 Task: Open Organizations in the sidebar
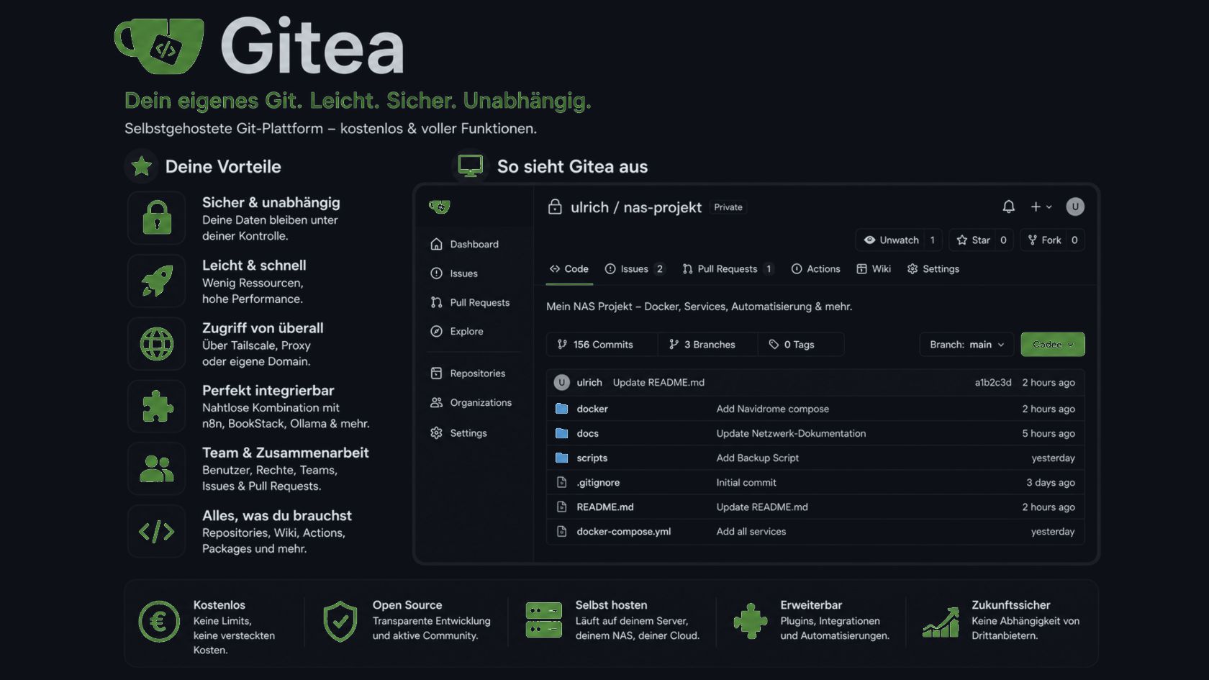click(x=471, y=402)
